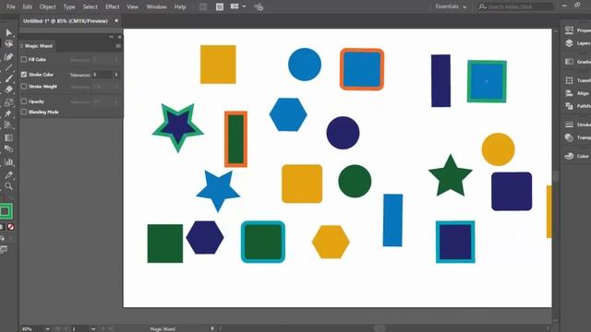Open the Change Screen Mode button
591x332 pixels.
[4, 249]
